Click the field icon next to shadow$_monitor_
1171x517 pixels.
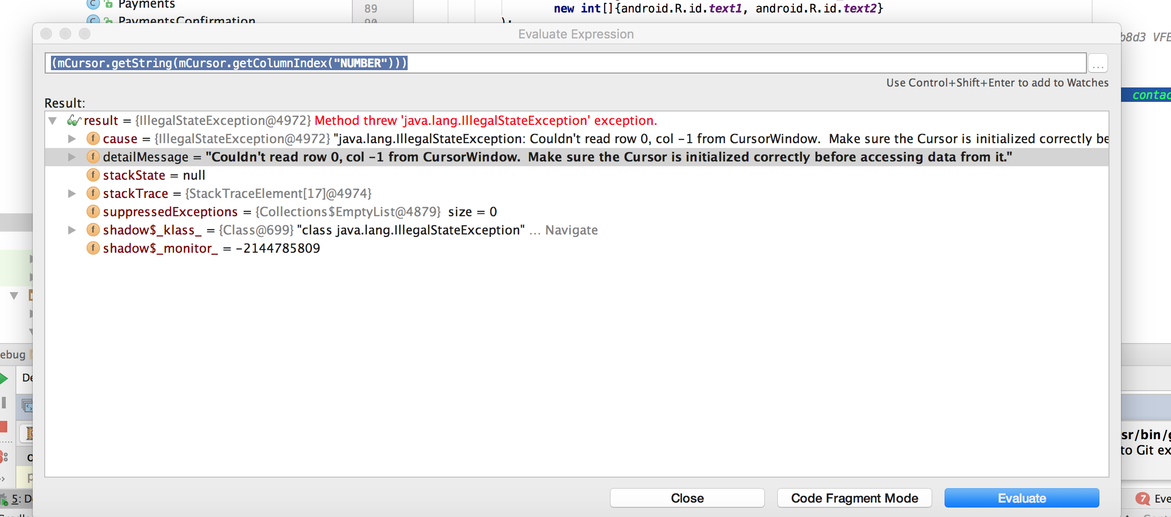tap(93, 248)
